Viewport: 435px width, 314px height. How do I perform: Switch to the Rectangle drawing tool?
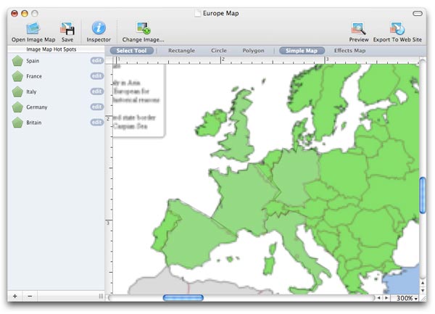pyautogui.click(x=181, y=51)
